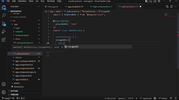Open Source Control view in activity bar
179x100 pixels.
[4, 24]
